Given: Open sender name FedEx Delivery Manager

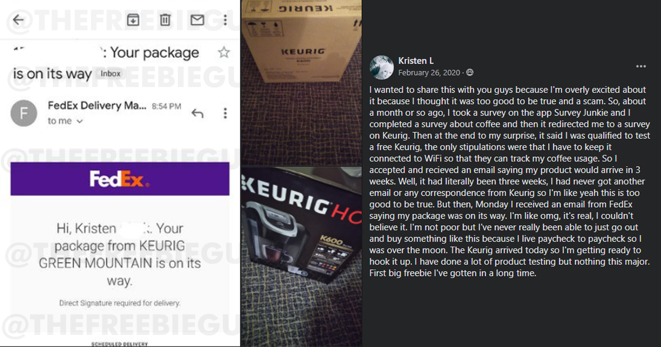Looking at the screenshot, I should (97, 105).
